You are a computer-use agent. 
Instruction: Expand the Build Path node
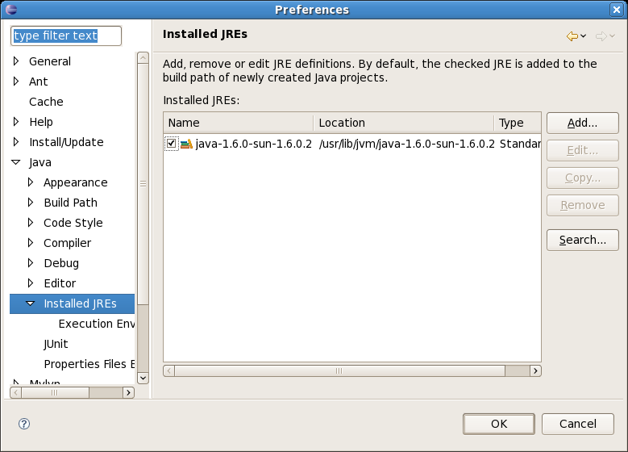click(31, 203)
